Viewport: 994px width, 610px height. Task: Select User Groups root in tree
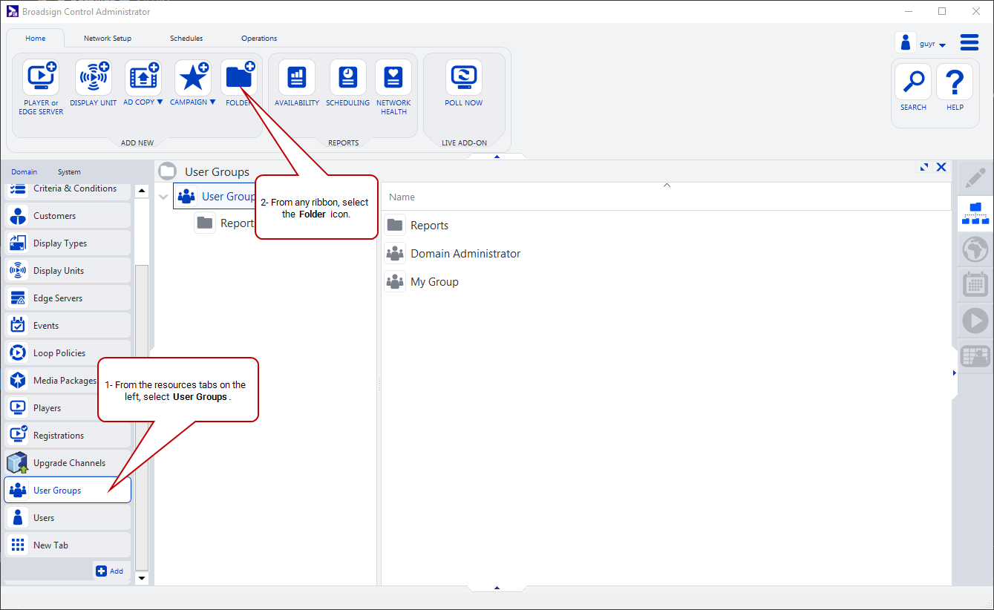216,197
